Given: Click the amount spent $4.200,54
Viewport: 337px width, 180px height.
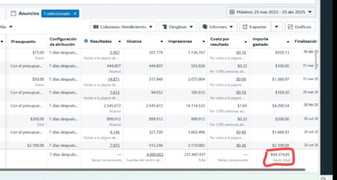Looking at the screenshot, I should [x=281, y=106].
